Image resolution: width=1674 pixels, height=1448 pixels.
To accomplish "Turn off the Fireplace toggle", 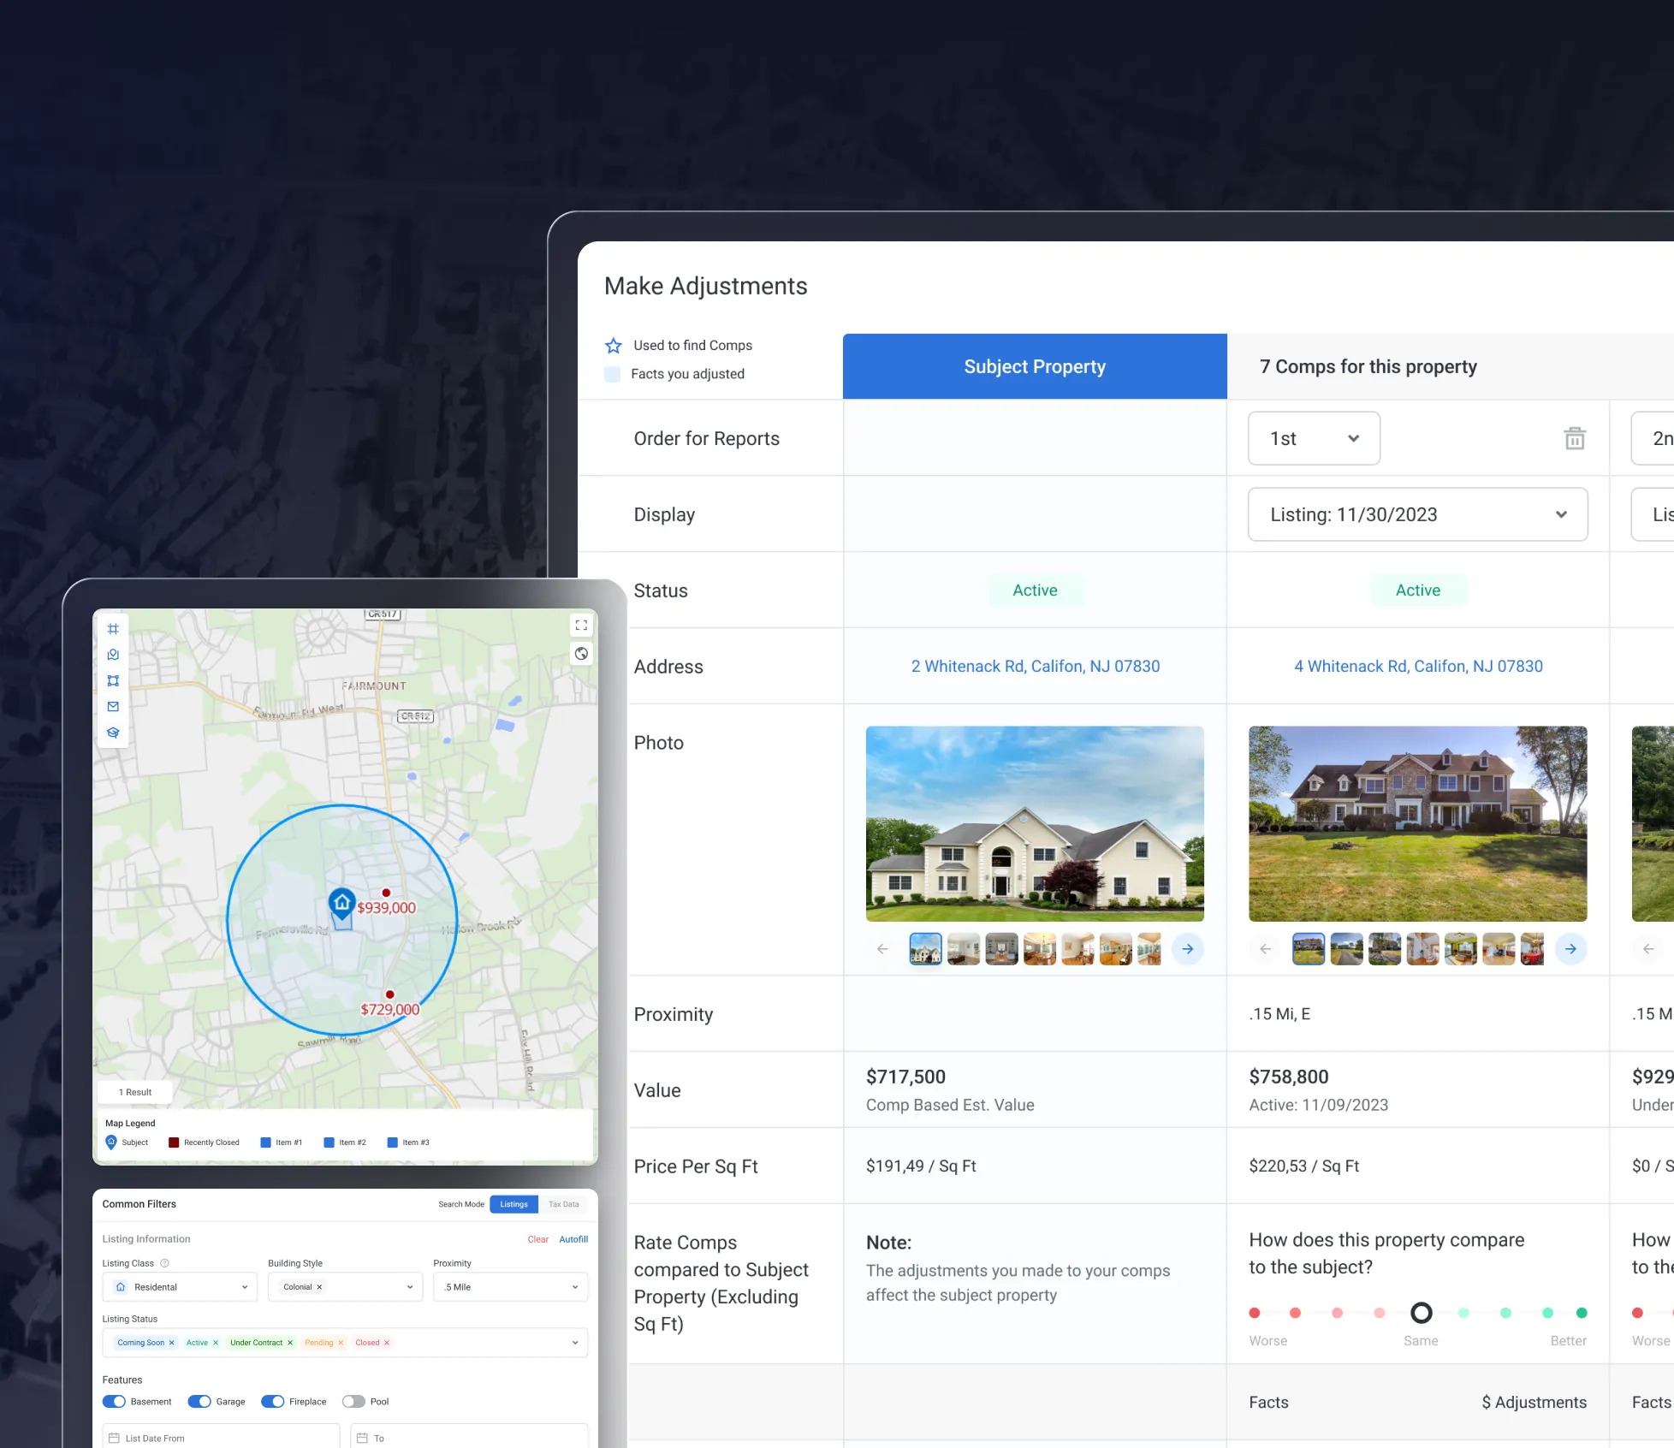I will 273,1401.
